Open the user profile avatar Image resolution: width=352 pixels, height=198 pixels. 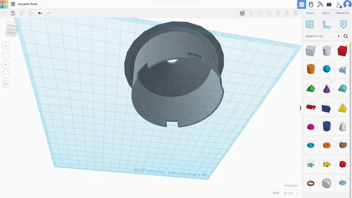coord(348,4)
